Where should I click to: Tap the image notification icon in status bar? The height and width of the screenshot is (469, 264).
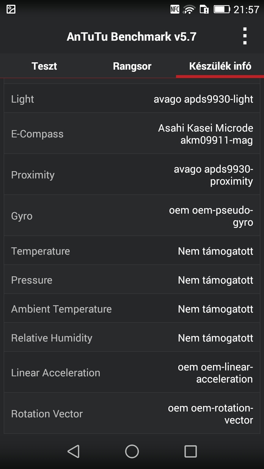[11, 10]
